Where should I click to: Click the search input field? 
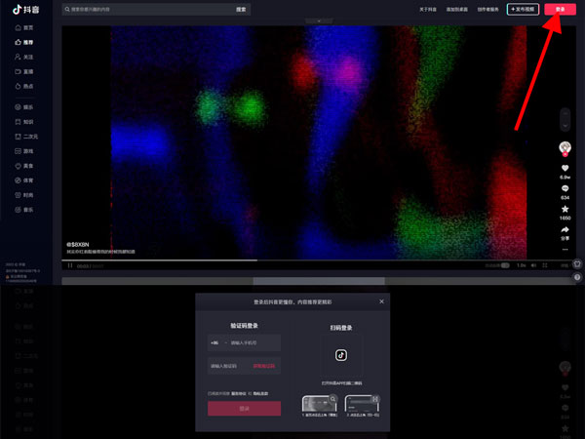pos(146,9)
